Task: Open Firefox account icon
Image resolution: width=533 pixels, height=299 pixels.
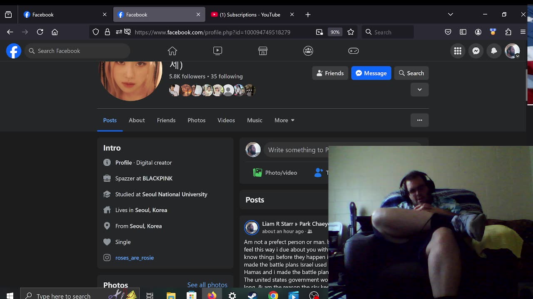Action: pyautogui.click(x=478, y=32)
